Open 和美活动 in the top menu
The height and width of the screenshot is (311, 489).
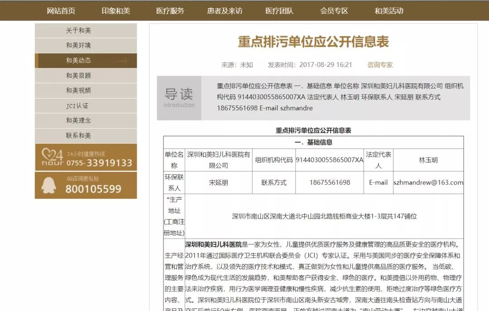388,11
